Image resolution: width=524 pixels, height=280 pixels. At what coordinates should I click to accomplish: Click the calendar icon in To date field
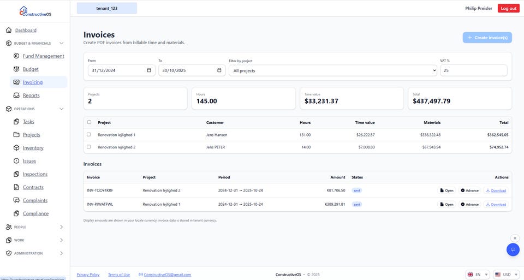coord(219,70)
